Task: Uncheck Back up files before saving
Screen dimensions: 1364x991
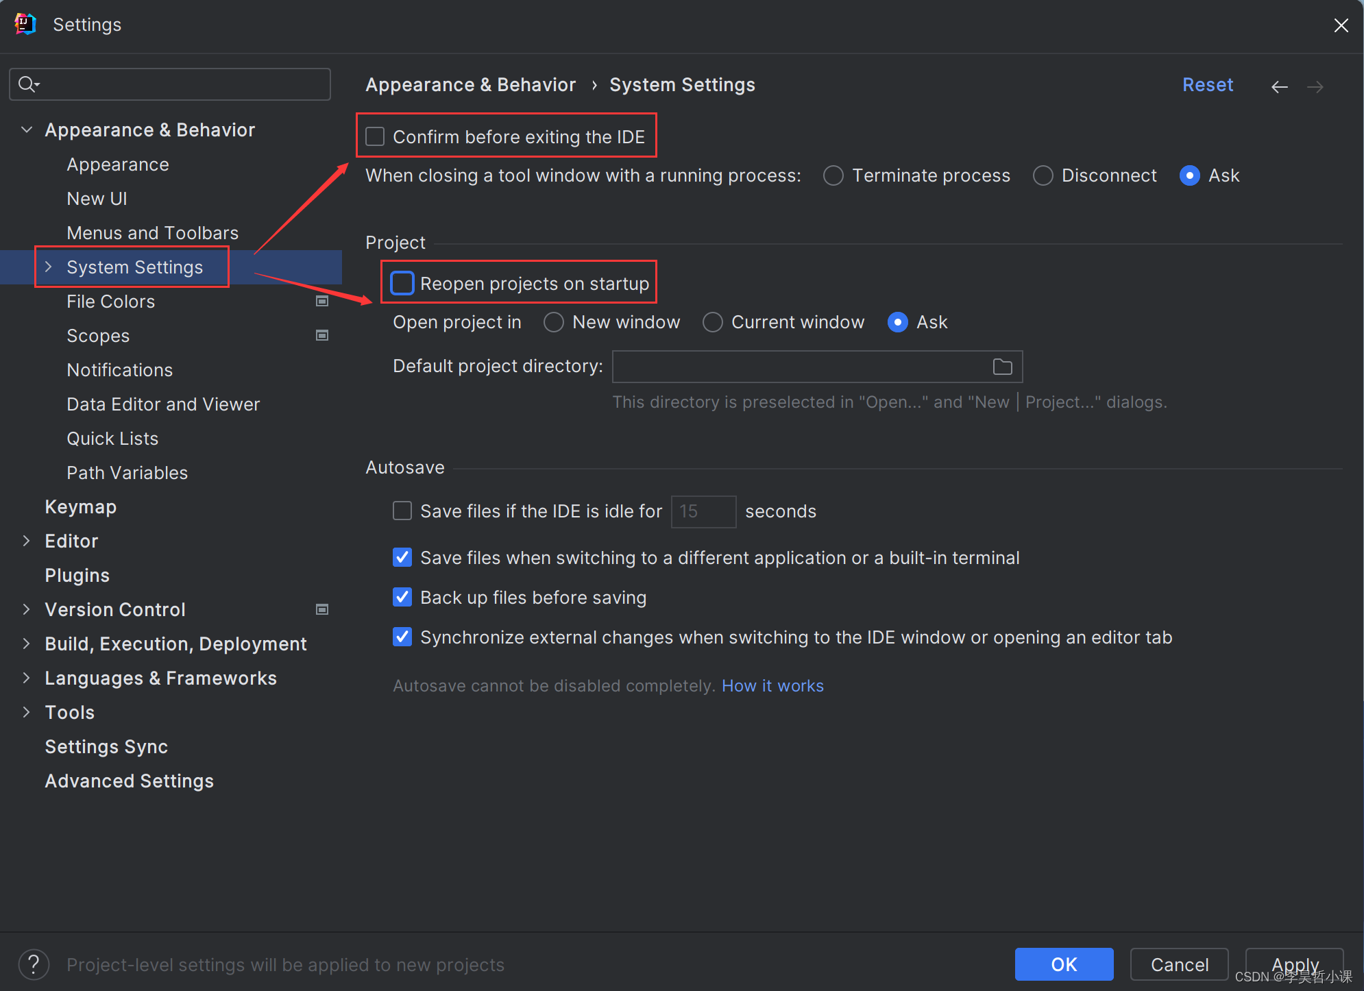Action: (402, 597)
